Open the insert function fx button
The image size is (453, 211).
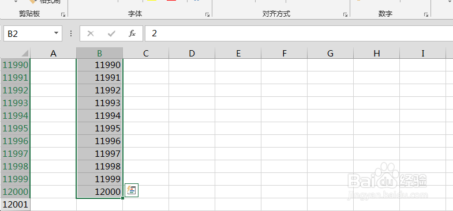132,33
